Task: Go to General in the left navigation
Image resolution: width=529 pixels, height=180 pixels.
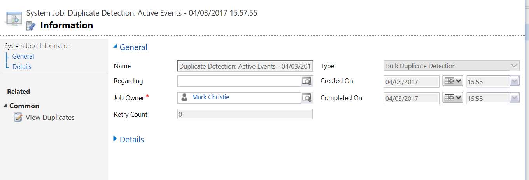Action: 23,56
